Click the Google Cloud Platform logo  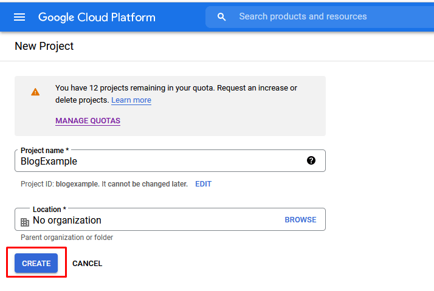(x=97, y=17)
